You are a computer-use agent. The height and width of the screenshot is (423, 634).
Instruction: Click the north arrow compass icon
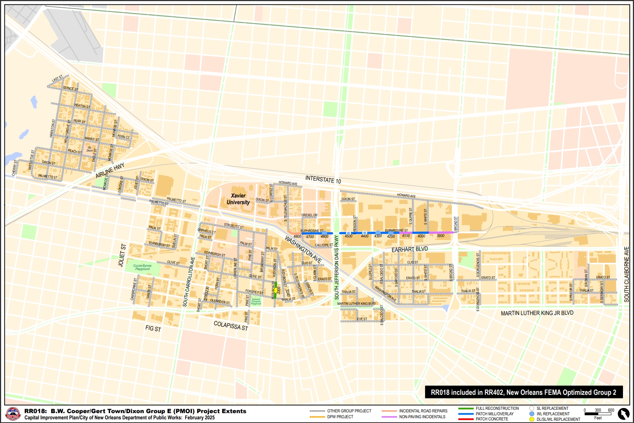click(623, 414)
